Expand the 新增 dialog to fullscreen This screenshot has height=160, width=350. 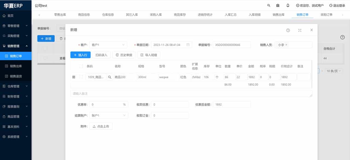tap(300, 30)
